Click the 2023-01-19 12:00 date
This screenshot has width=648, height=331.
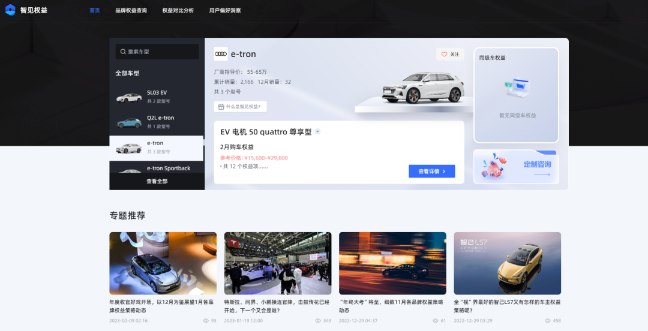244,321
